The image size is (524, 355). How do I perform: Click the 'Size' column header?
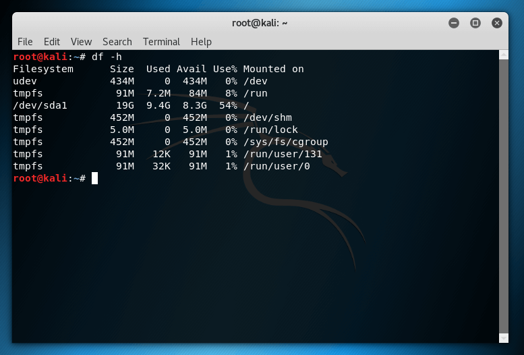point(122,70)
